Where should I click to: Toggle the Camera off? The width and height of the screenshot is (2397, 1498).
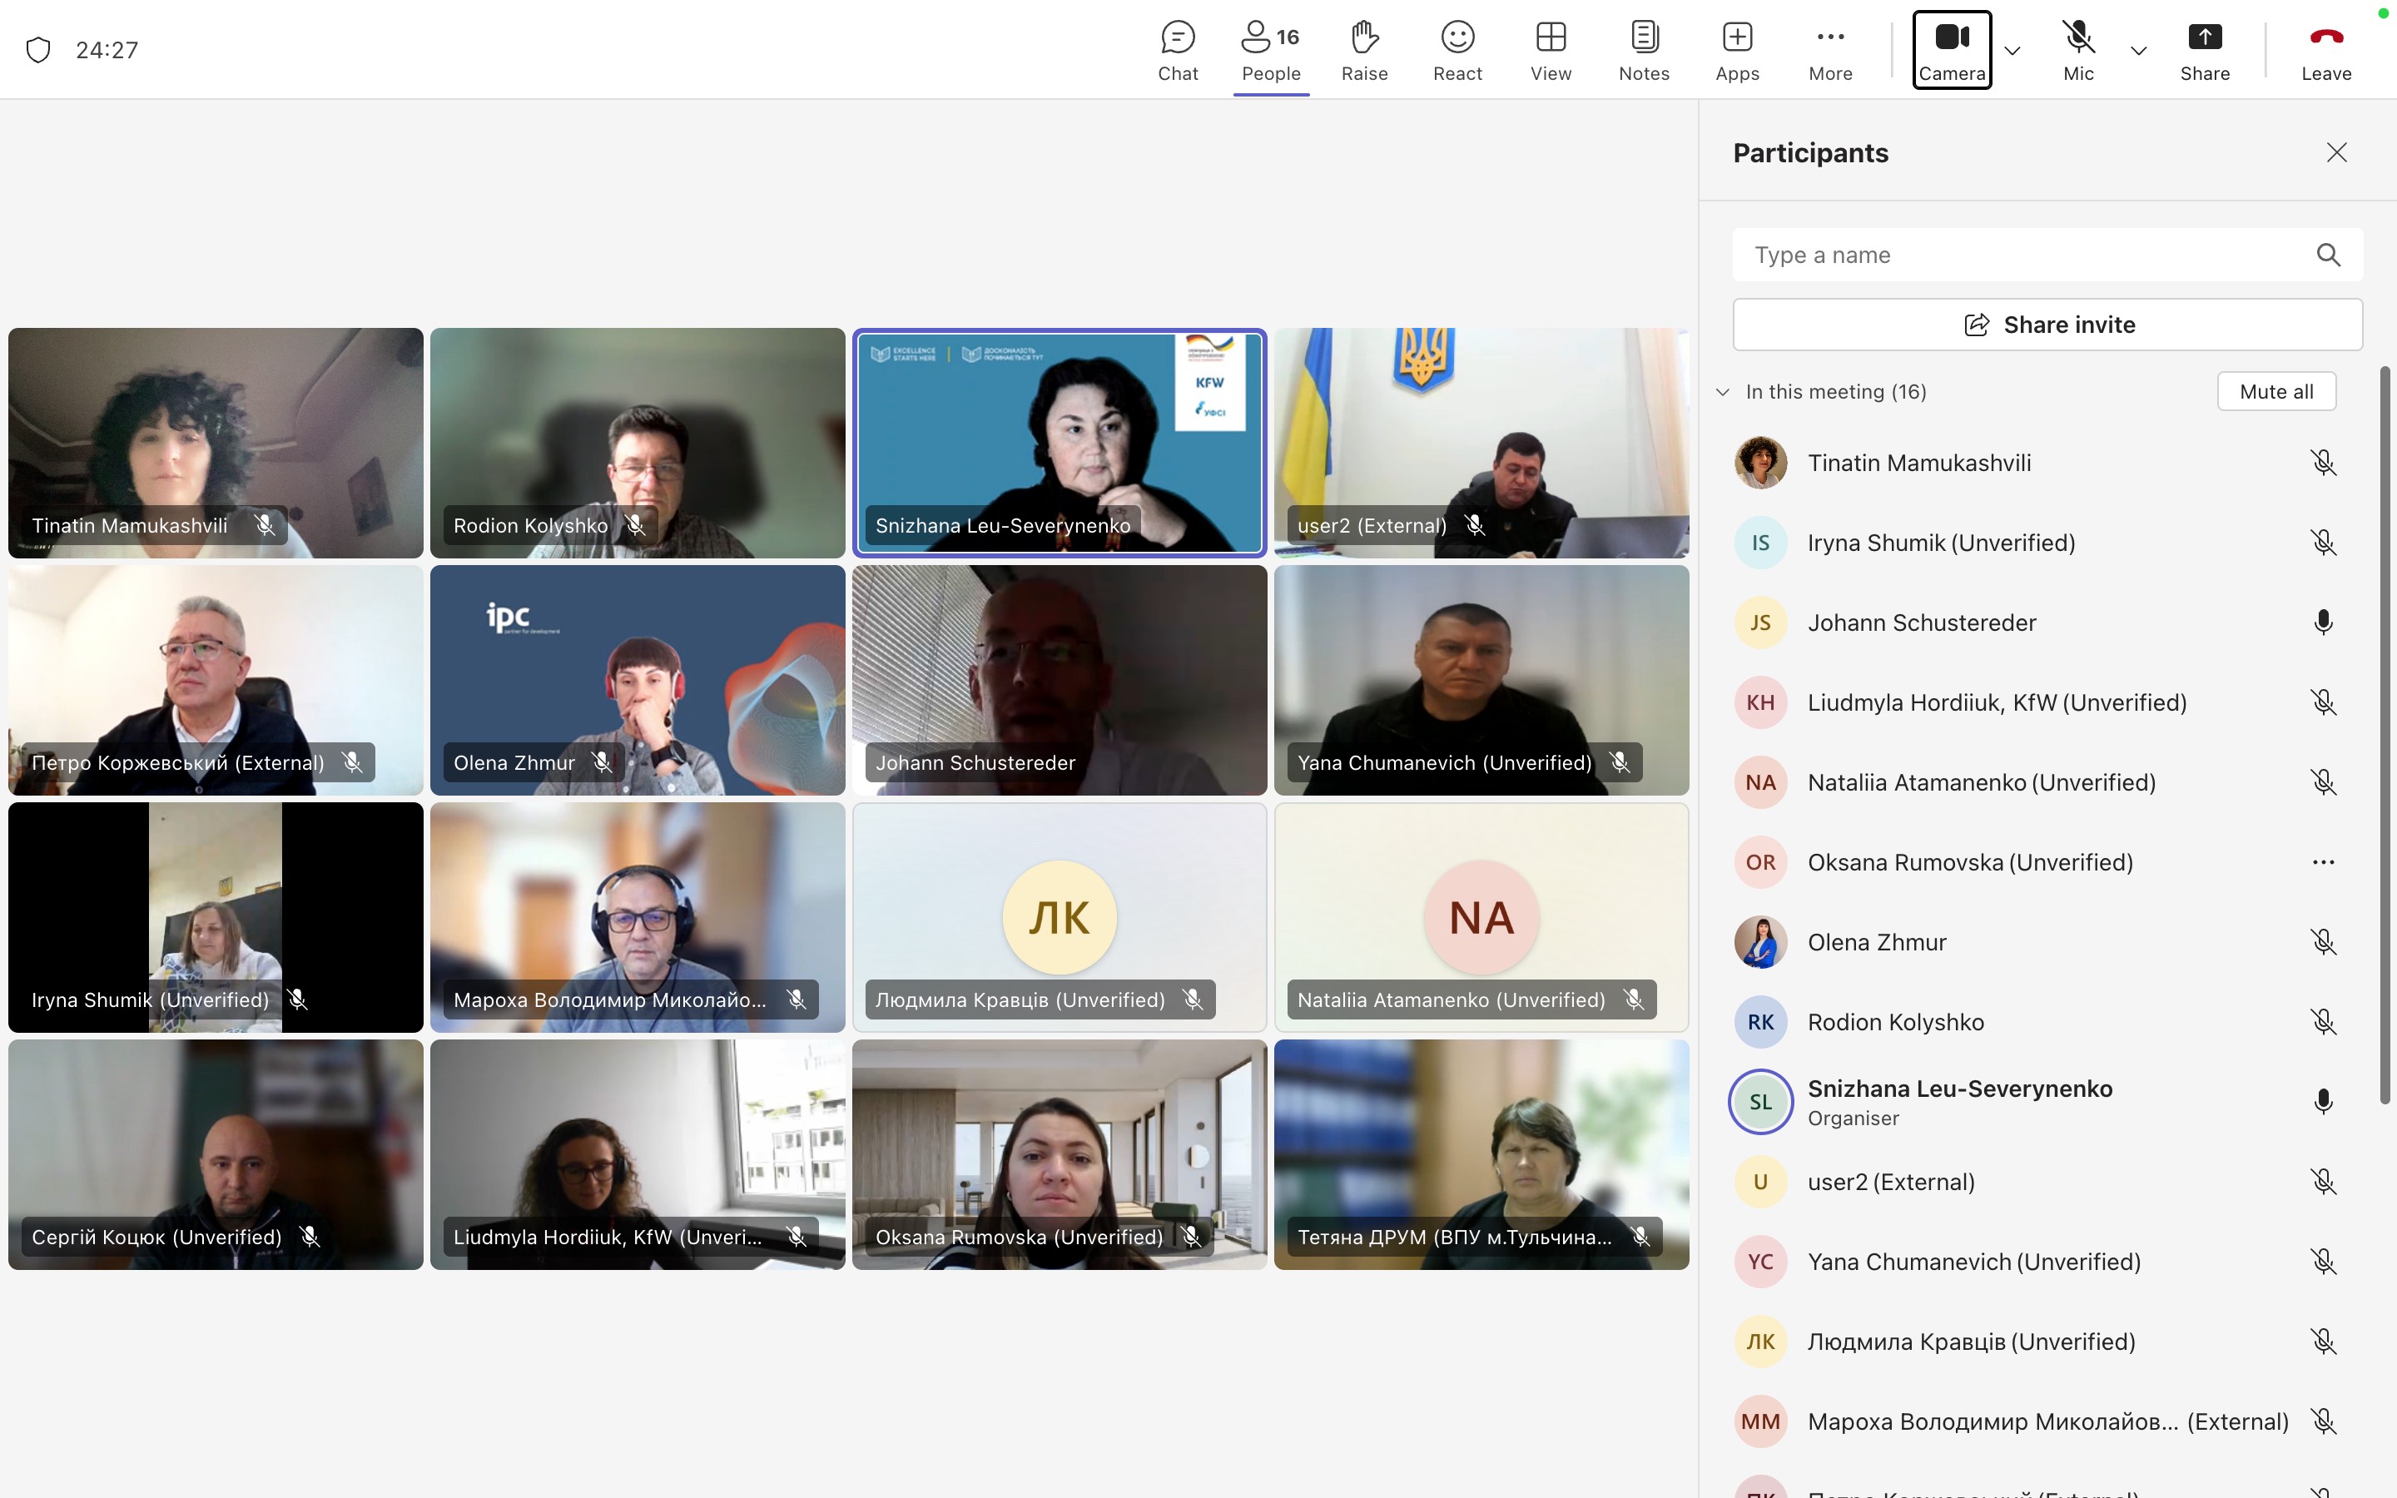click(x=1951, y=51)
